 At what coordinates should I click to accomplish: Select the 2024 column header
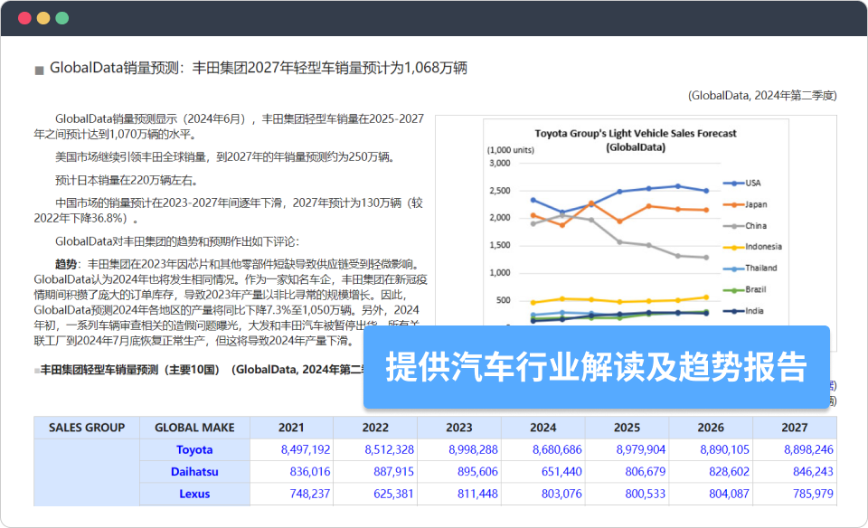tap(543, 428)
